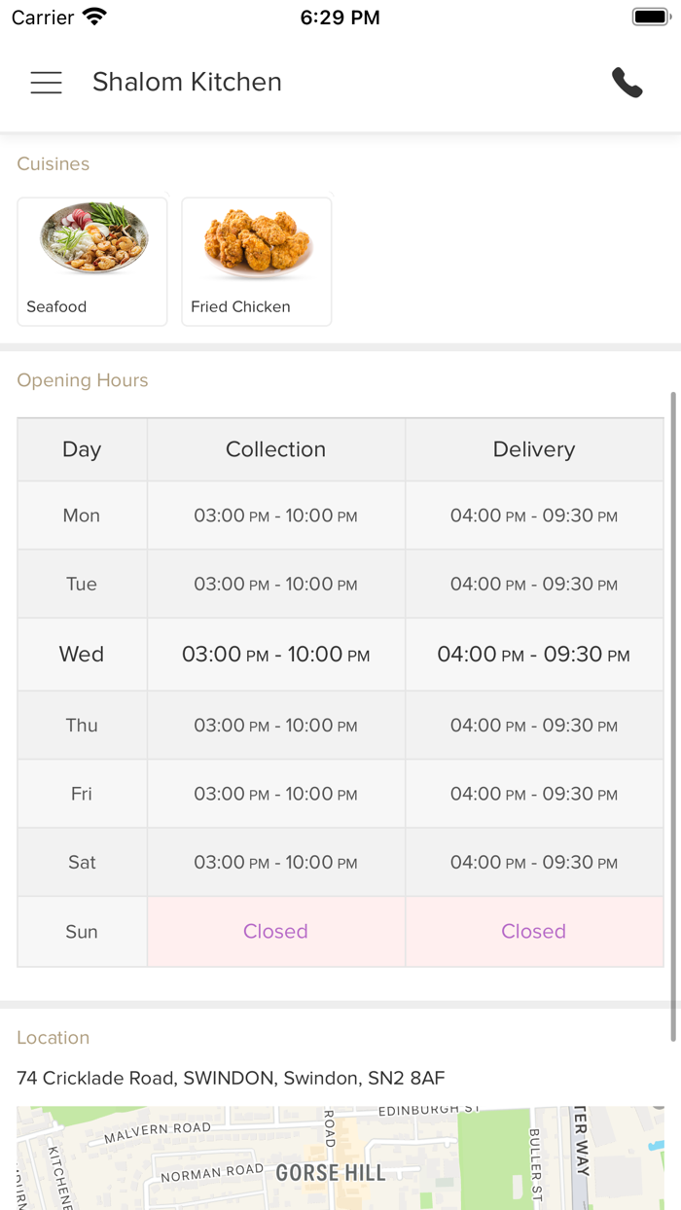Click Sunday's Closed delivery cell
The width and height of the screenshot is (681, 1210).
point(533,932)
